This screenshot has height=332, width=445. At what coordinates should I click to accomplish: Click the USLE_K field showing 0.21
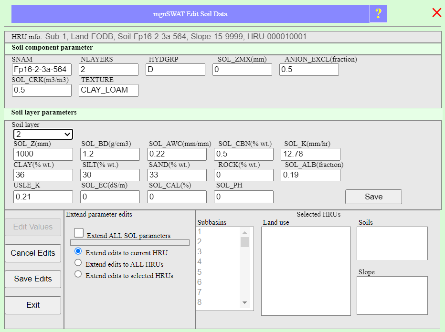(43, 197)
